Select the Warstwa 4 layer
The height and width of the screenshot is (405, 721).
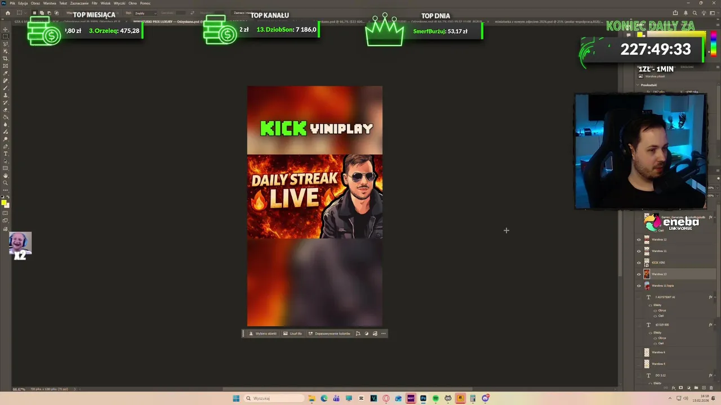(676, 364)
